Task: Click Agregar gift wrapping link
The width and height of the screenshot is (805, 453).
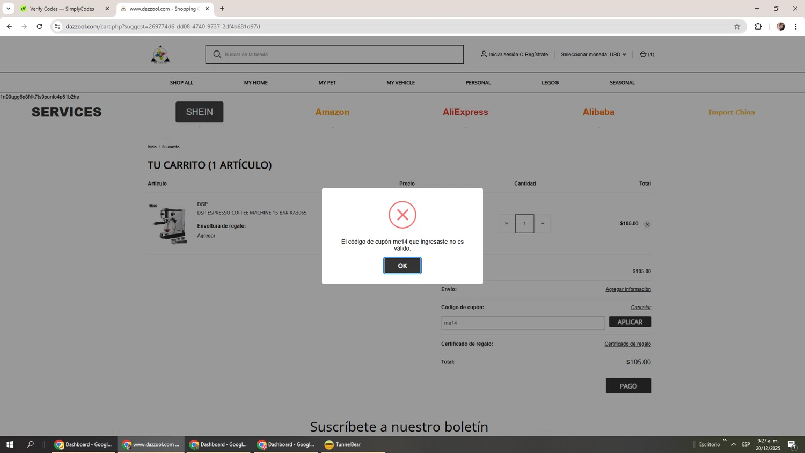Action: [x=206, y=236]
